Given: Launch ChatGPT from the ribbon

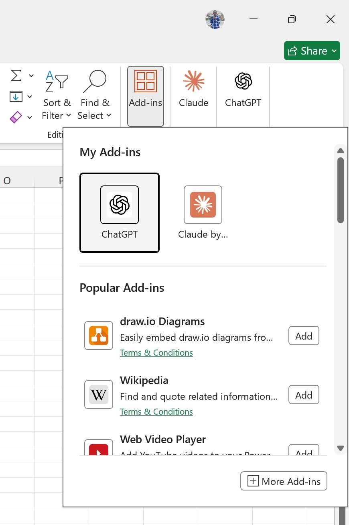Looking at the screenshot, I should click(x=243, y=89).
